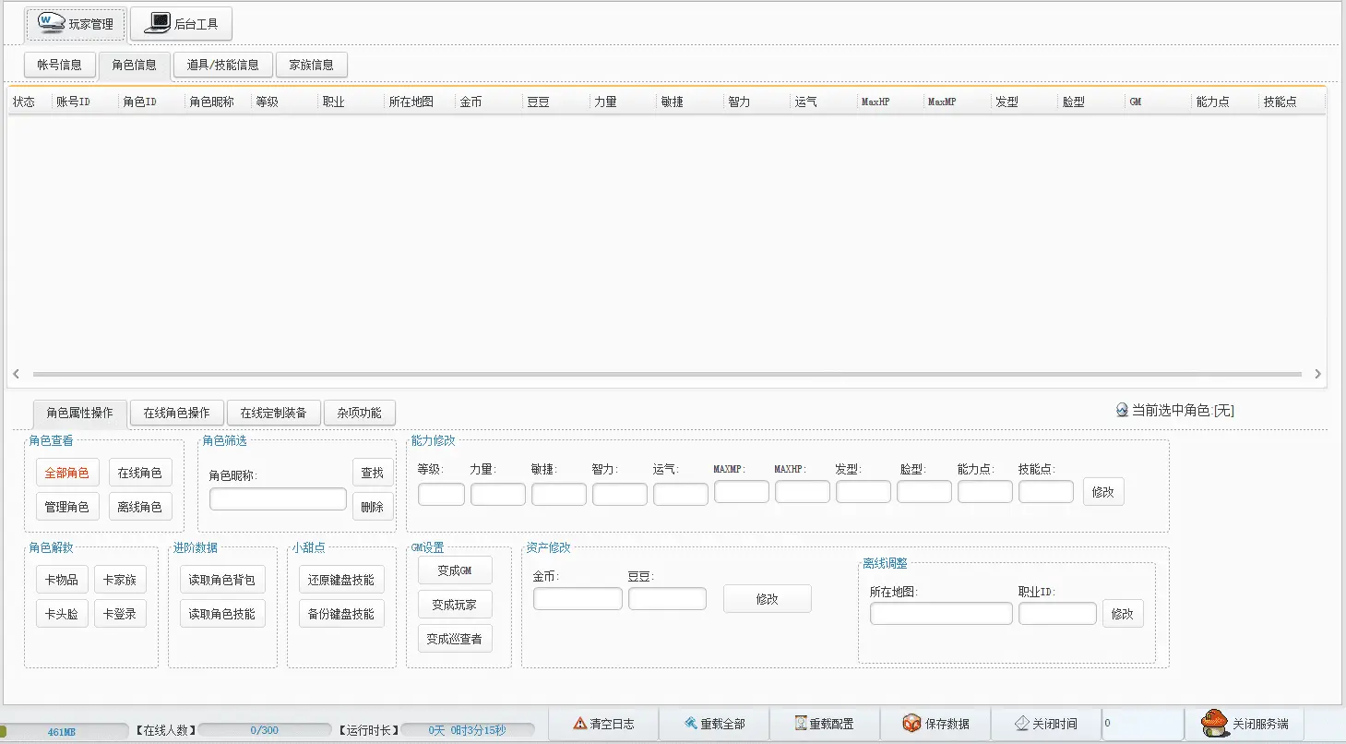Screen dimensions: 1346x744
Task: Show 离线角色 offline characters
Action: coord(140,507)
